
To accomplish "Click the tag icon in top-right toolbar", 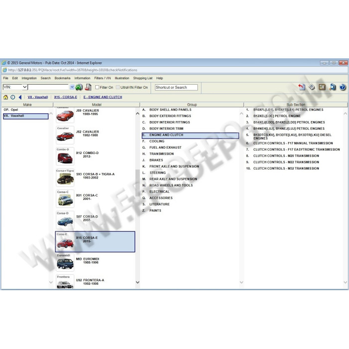I will [x=312, y=87].
